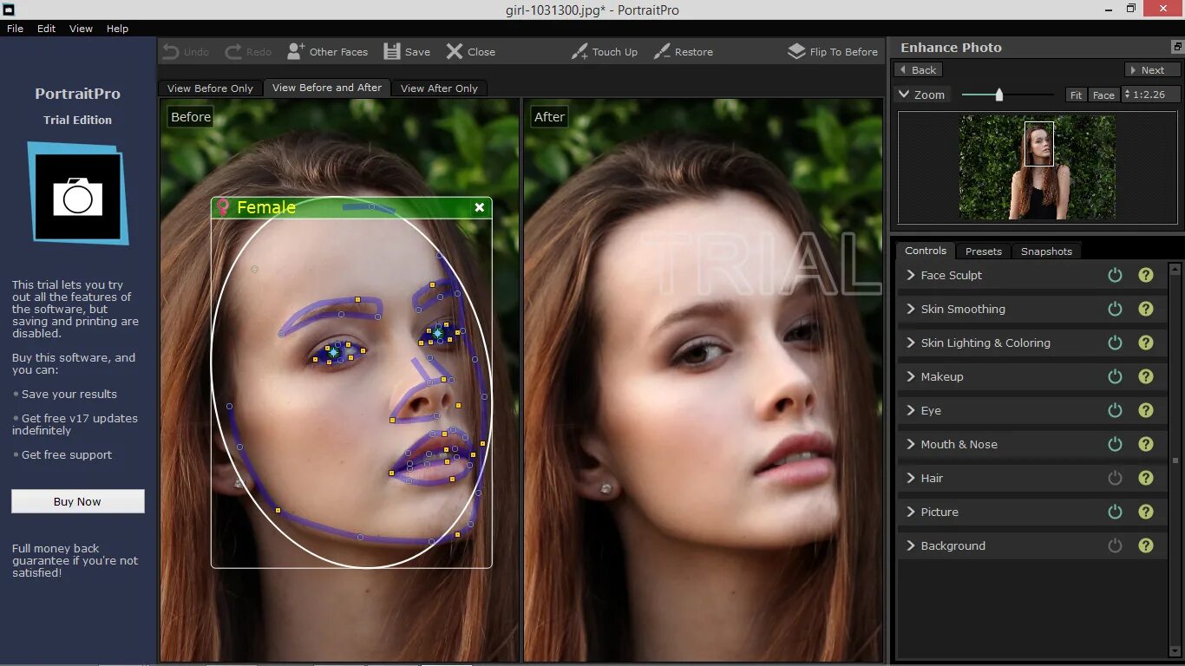Click the 1:2.26 zoom ratio stepper

pyautogui.click(x=1151, y=95)
